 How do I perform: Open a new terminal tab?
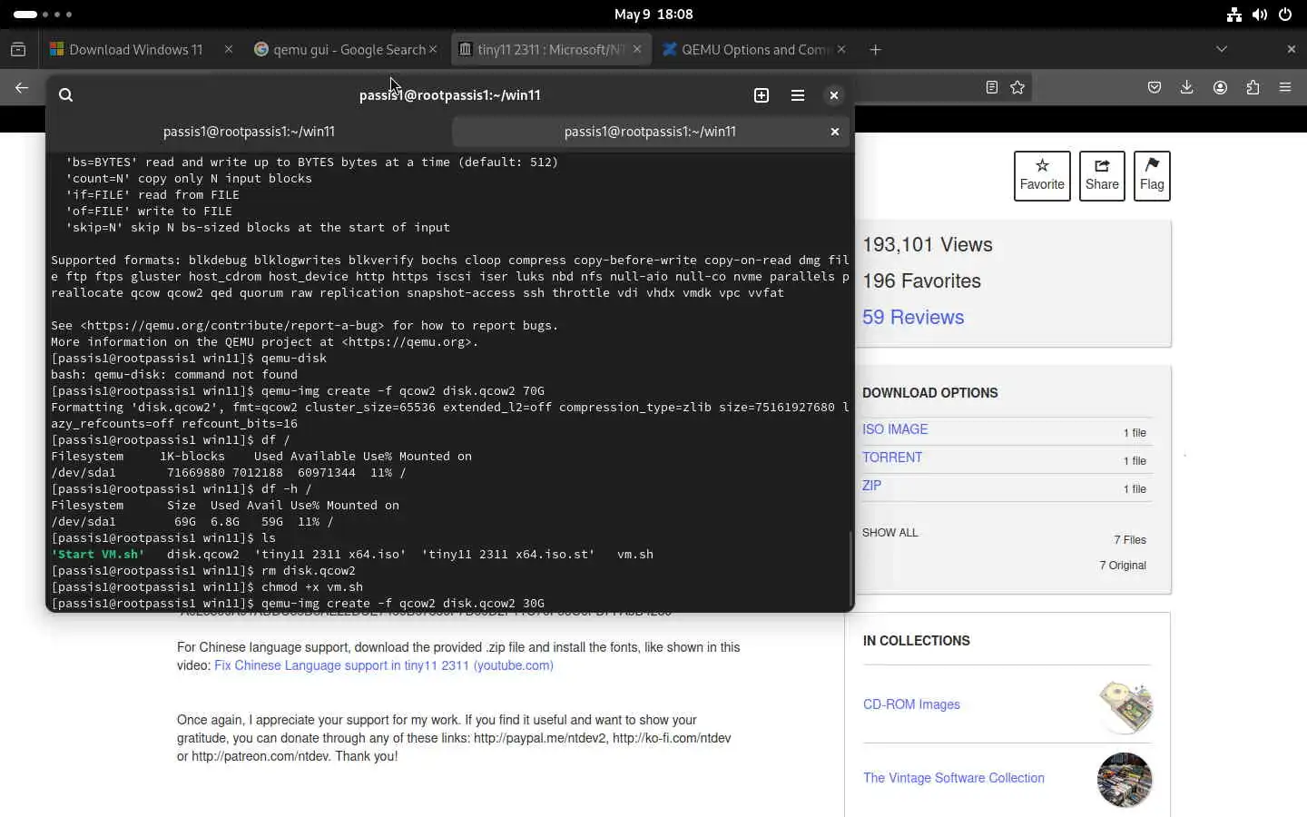[x=762, y=95]
